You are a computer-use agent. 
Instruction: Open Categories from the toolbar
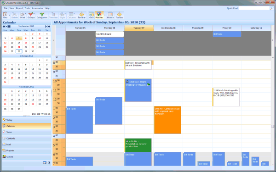42,15
